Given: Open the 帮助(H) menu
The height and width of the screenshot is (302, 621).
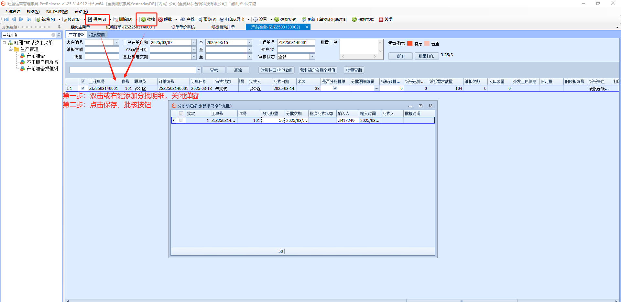Looking at the screenshot, I should click(81, 12).
